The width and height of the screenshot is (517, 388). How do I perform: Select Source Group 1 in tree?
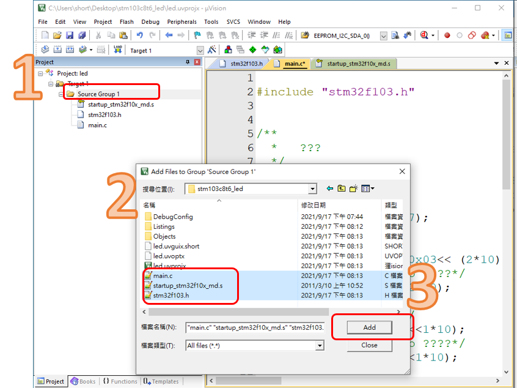[x=98, y=94]
